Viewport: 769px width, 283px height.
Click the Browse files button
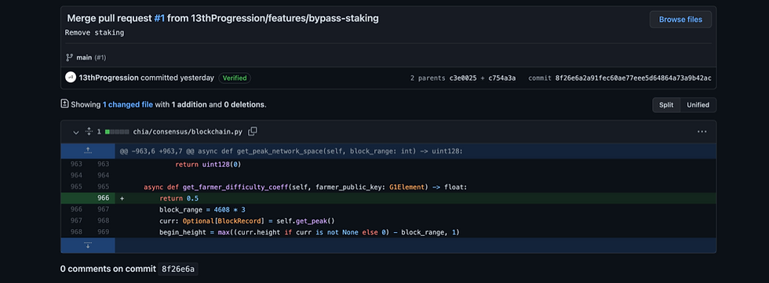[680, 20]
